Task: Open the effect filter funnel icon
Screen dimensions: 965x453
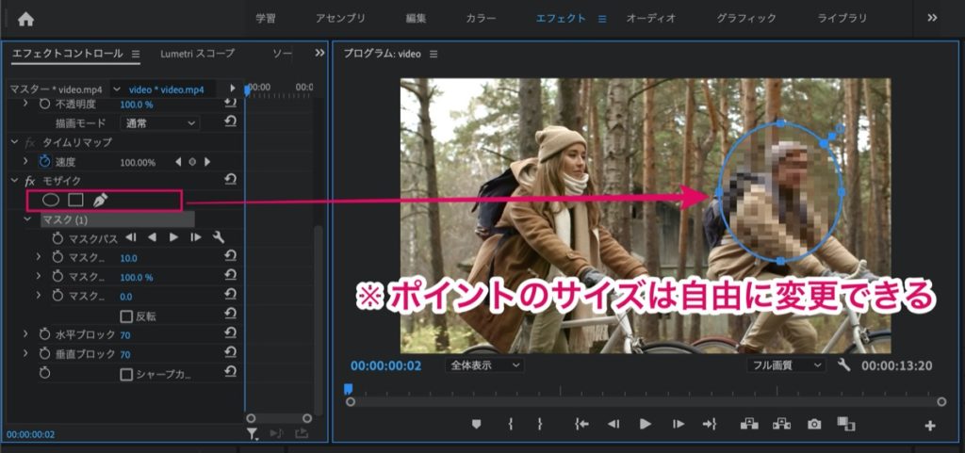Action: coord(253,434)
